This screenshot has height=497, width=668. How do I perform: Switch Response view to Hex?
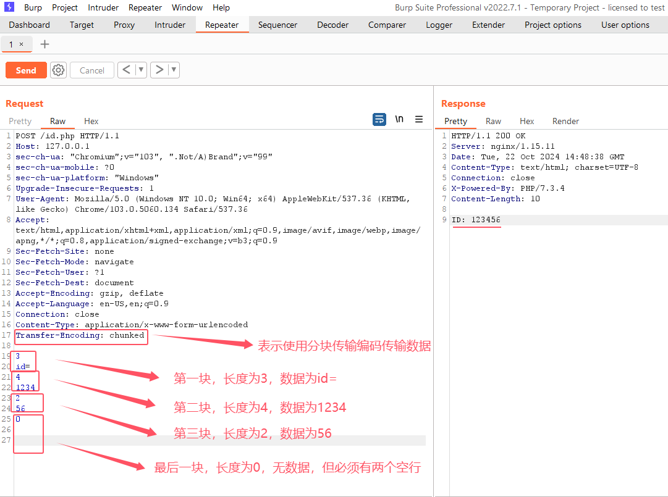pos(526,121)
